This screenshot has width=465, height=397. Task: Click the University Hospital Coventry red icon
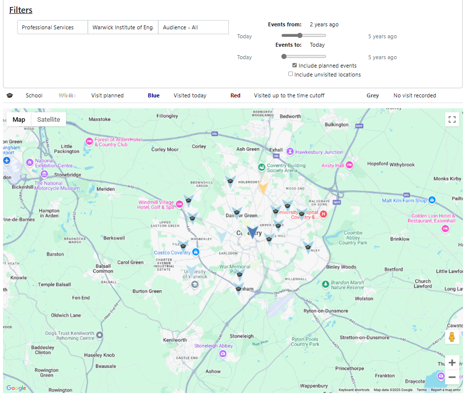324,214
